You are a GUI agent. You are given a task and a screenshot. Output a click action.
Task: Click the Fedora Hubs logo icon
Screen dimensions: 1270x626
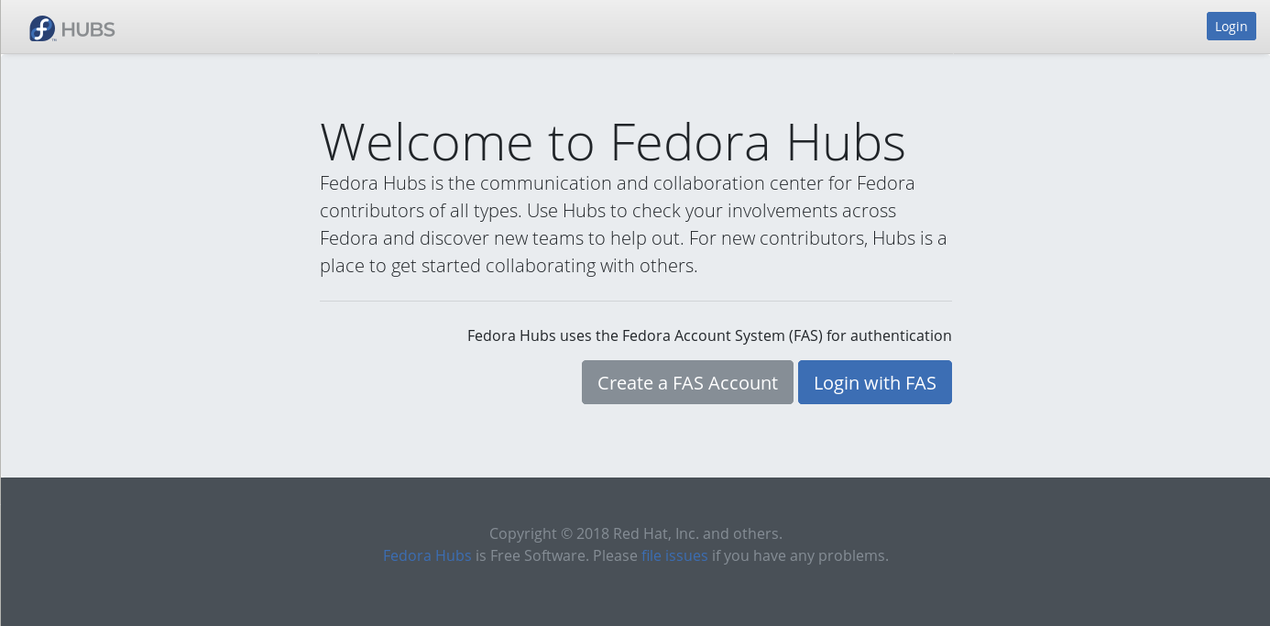point(42,28)
